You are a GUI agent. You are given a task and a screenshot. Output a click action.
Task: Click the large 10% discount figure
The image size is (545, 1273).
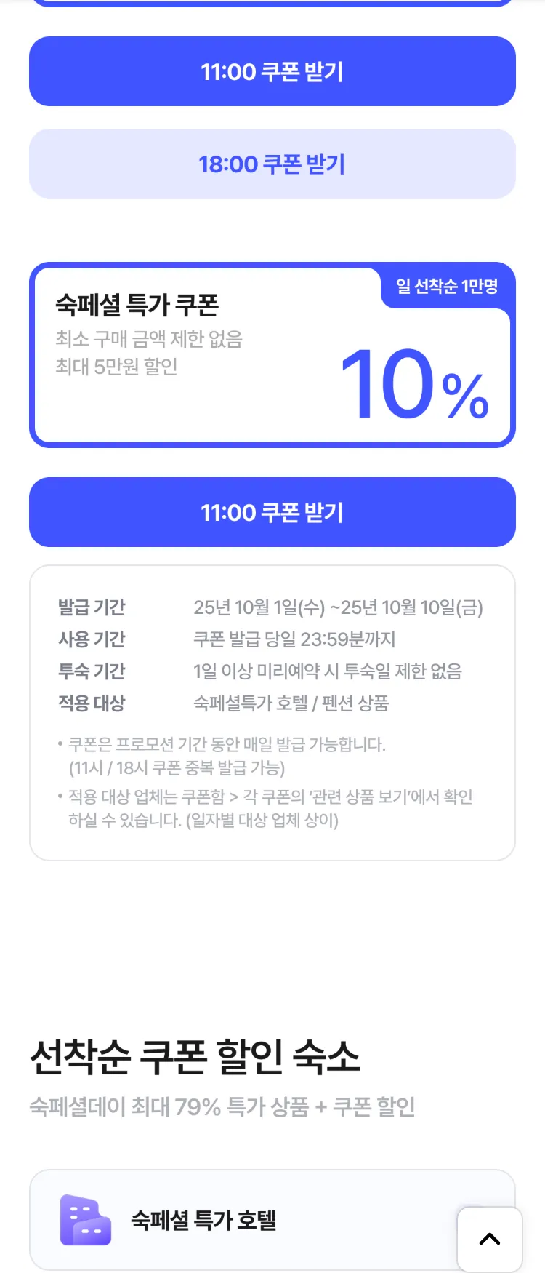[x=414, y=386]
